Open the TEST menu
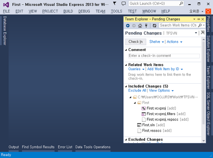Screen dimensions: 213x158 point(132,11)
